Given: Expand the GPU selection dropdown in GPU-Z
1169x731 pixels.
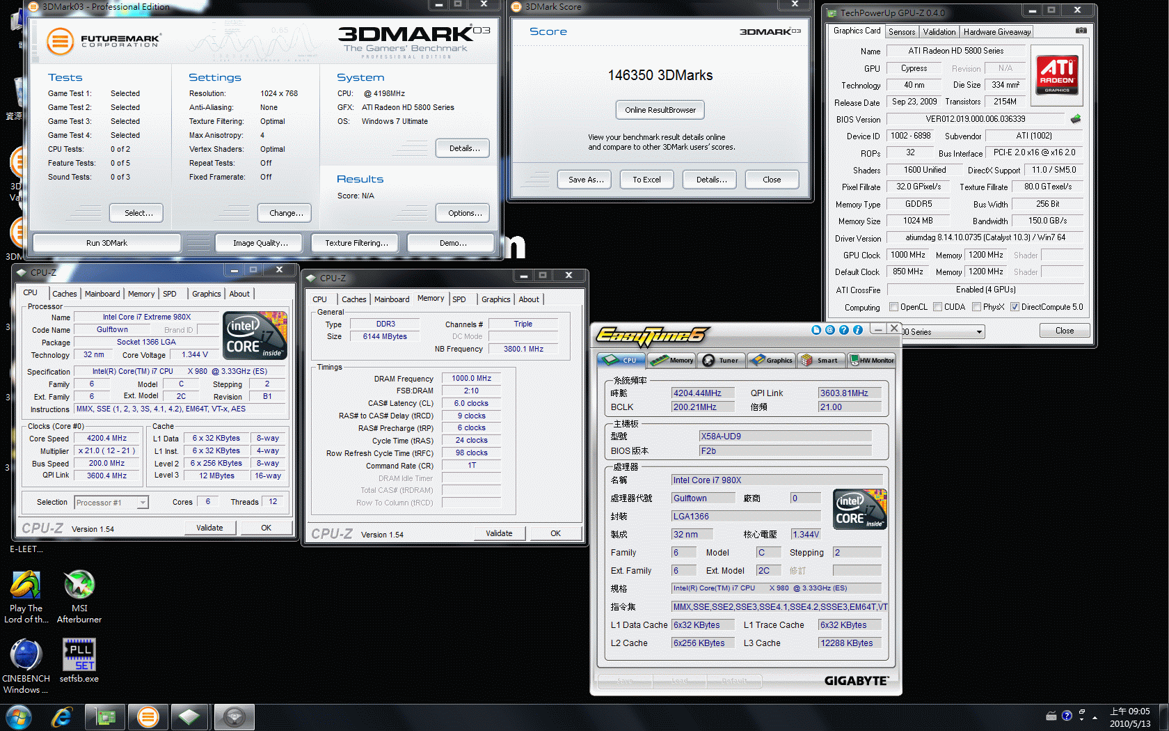Looking at the screenshot, I should [979, 332].
